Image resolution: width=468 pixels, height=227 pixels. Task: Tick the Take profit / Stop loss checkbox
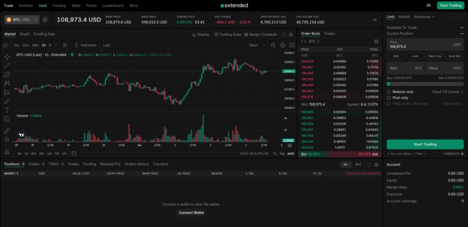point(388,103)
